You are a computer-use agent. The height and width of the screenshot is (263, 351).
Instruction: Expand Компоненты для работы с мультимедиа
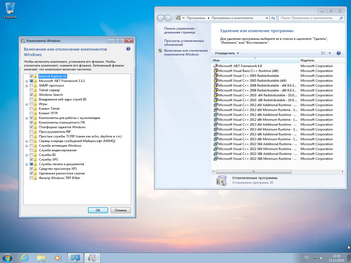point(27,118)
